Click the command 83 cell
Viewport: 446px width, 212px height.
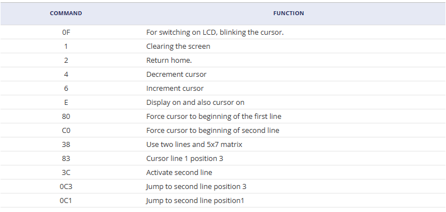(66, 159)
